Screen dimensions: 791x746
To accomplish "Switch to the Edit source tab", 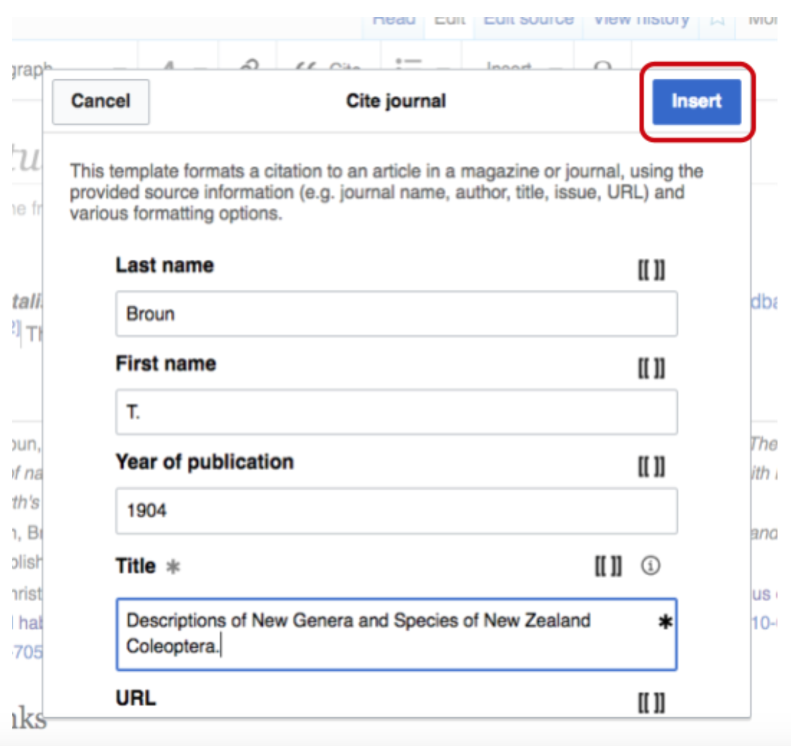I will (528, 21).
